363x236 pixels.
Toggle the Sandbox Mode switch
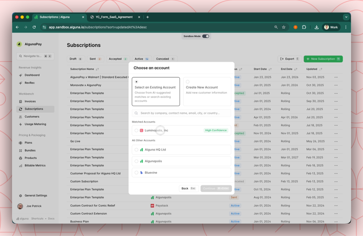click(206, 36)
